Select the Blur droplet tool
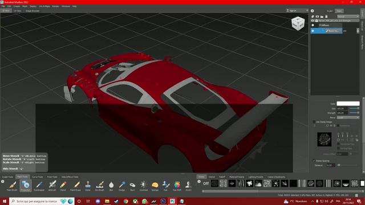Viewport: 365px width, 205px height. click(111, 186)
